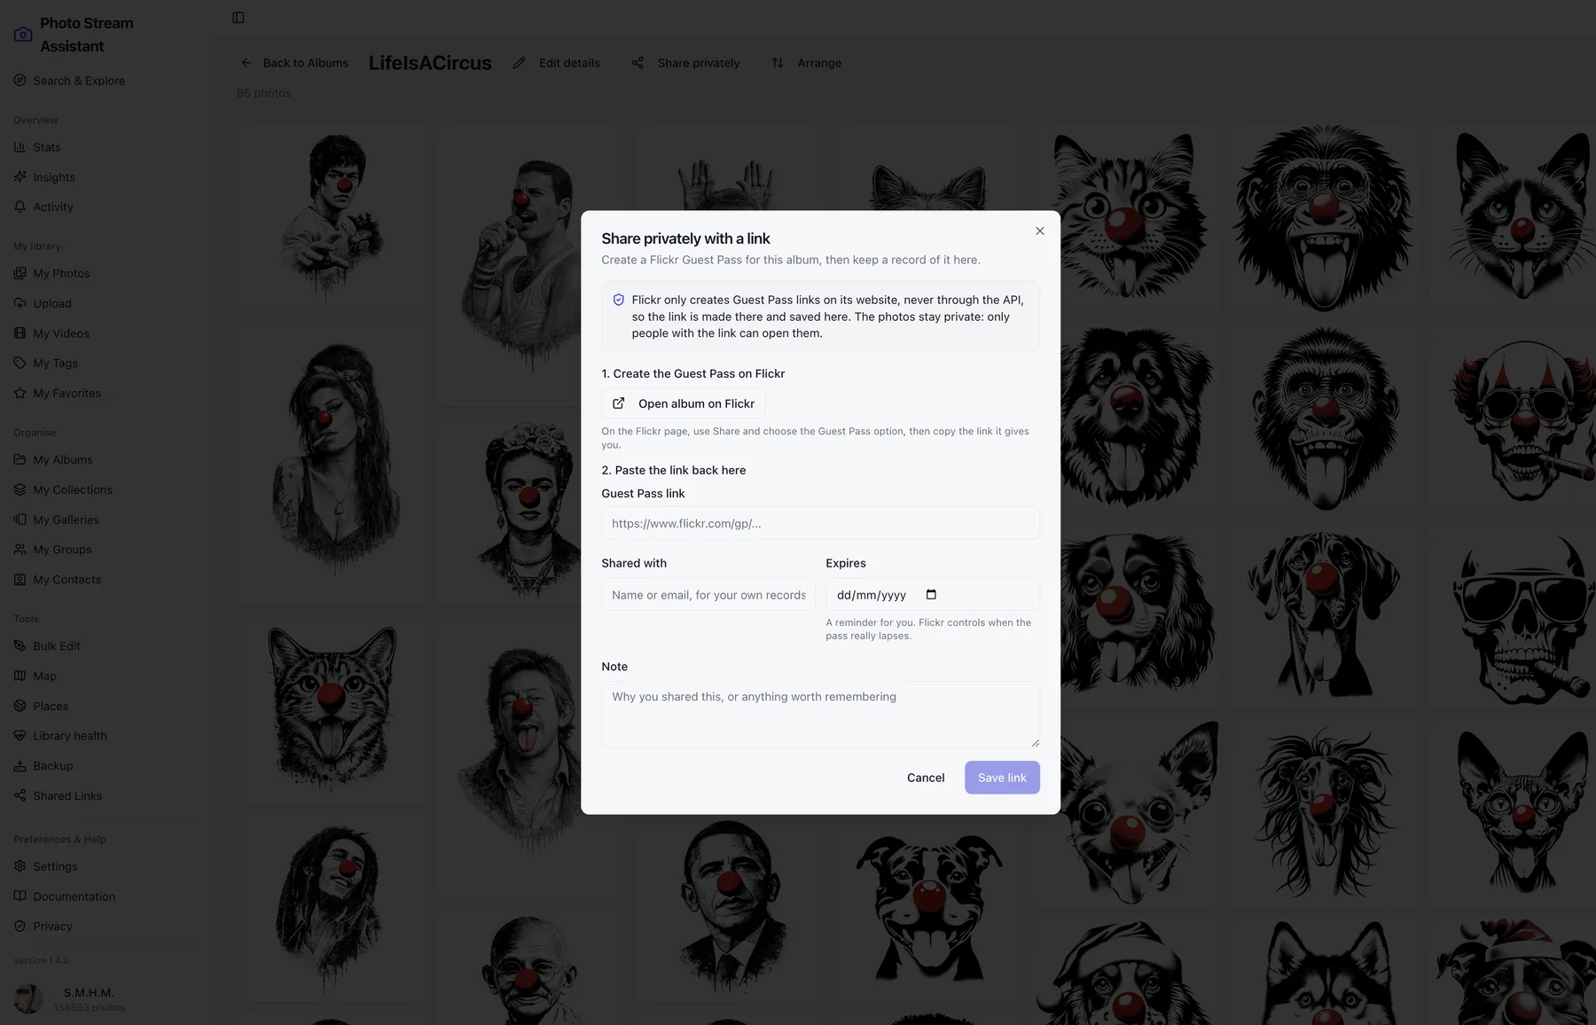Image resolution: width=1596 pixels, height=1025 pixels.
Task: Click the Stats bar chart icon
Action: point(20,147)
